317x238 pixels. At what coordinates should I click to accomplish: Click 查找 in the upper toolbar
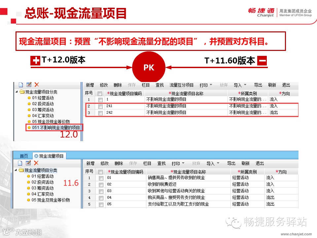click(x=159, y=85)
